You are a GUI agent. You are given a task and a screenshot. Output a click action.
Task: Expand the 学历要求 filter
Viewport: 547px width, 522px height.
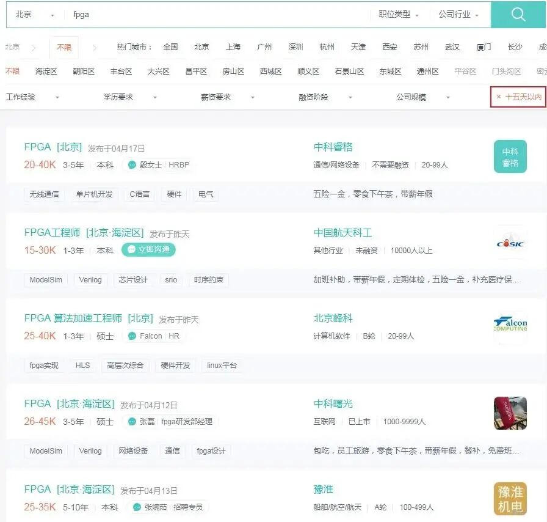tap(130, 97)
